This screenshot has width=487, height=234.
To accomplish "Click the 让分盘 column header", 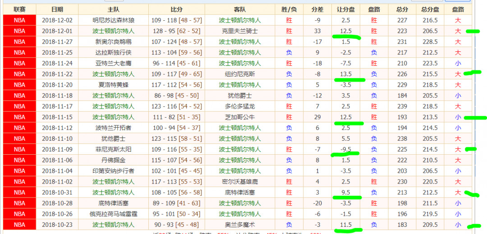I will coord(346,9).
